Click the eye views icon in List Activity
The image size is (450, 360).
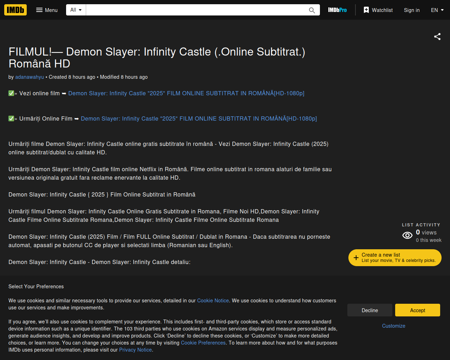[x=407, y=236]
